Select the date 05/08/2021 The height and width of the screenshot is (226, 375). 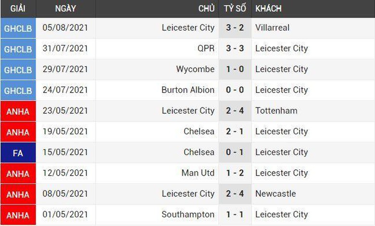tap(65, 28)
